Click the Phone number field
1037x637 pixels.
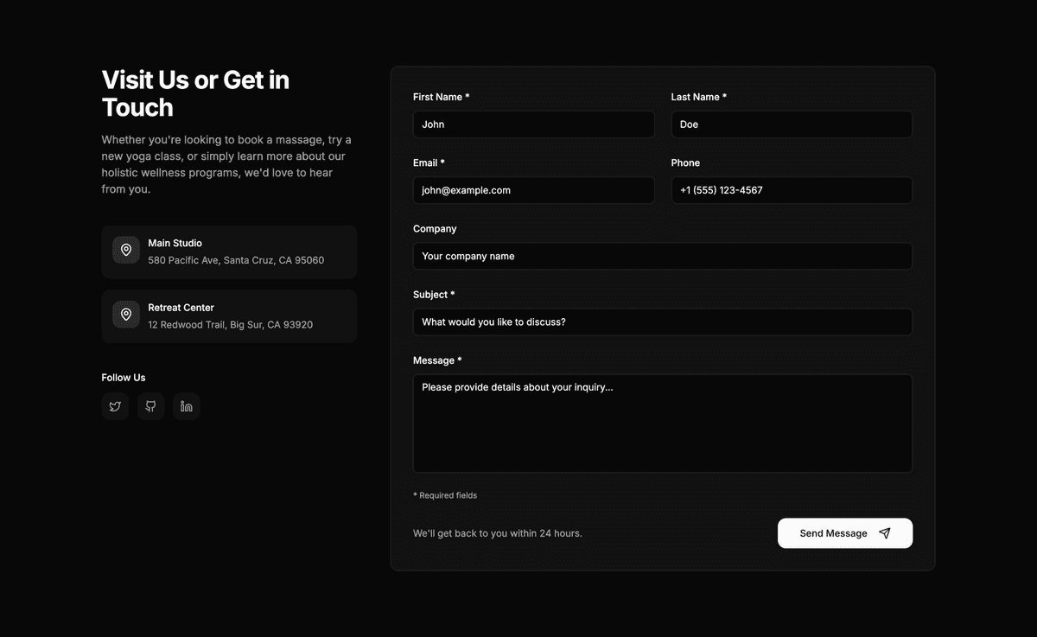(791, 190)
